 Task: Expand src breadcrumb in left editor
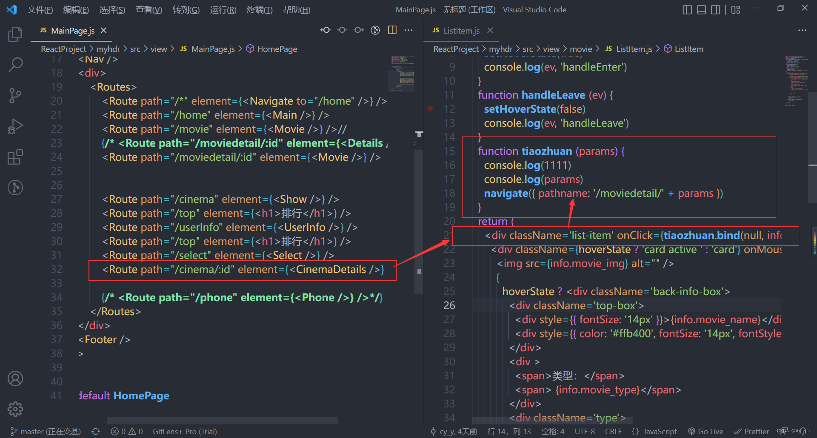coord(135,49)
